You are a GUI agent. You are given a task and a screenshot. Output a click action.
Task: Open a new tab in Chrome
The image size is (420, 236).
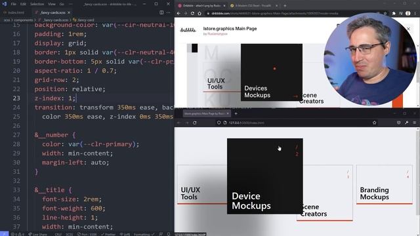(285, 6)
